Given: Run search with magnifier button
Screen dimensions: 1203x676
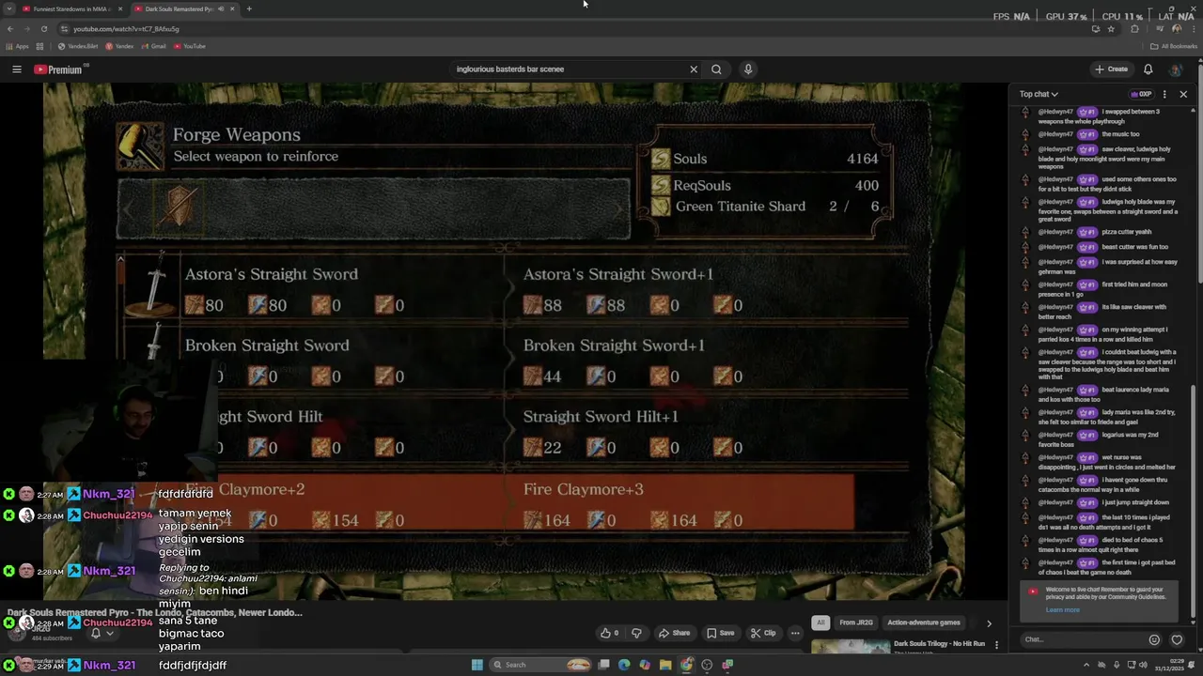Looking at the screenshot, I should tap(716, 69).
